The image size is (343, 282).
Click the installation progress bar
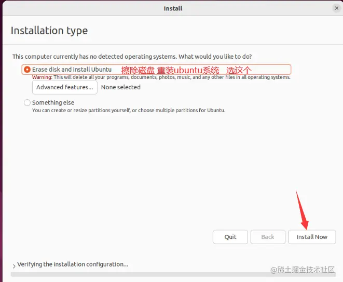tap(173, 274)
